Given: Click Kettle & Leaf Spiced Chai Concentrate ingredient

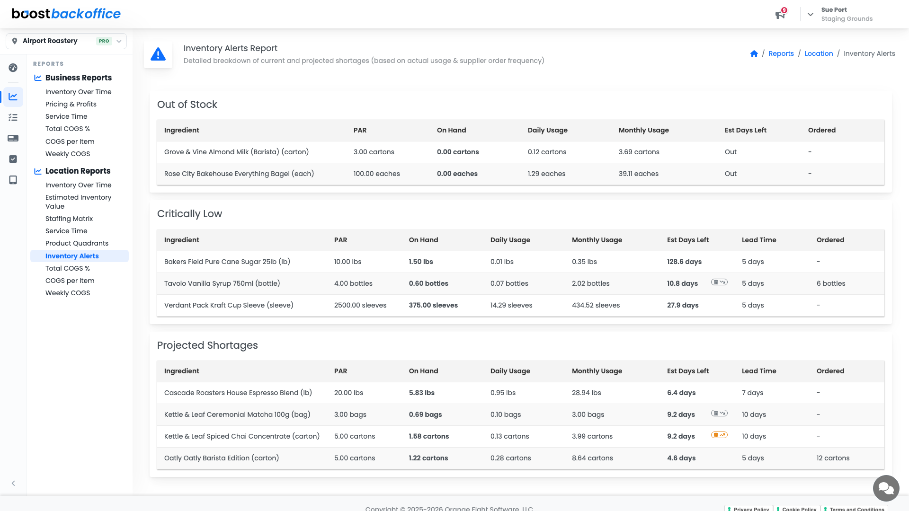Looking at the screenshot, I should 242,436.
